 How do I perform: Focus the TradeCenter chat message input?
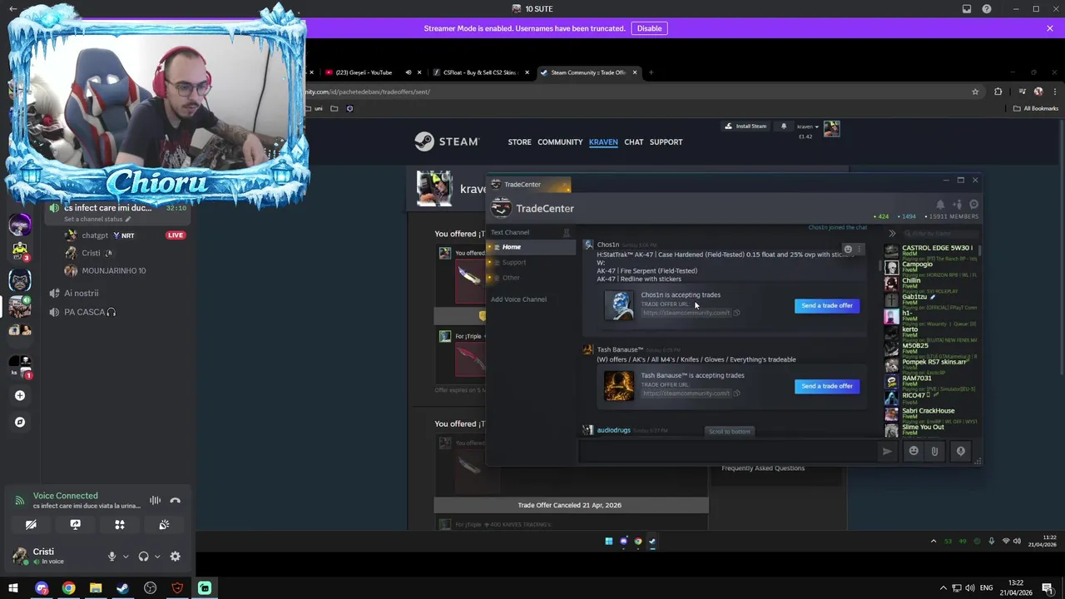pyautogui.click(x=726, y=451)
